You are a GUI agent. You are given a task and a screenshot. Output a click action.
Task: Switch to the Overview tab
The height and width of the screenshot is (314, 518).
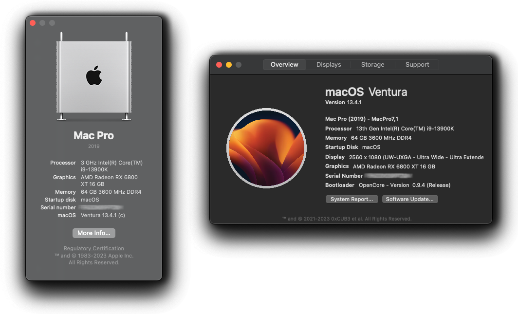coord(284,65)
